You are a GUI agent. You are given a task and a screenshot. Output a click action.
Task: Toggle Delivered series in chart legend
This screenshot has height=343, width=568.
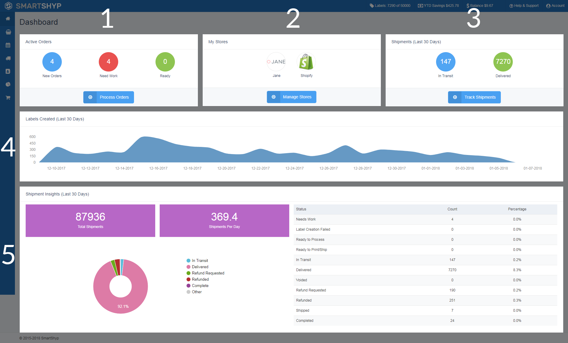click(197, 267)
